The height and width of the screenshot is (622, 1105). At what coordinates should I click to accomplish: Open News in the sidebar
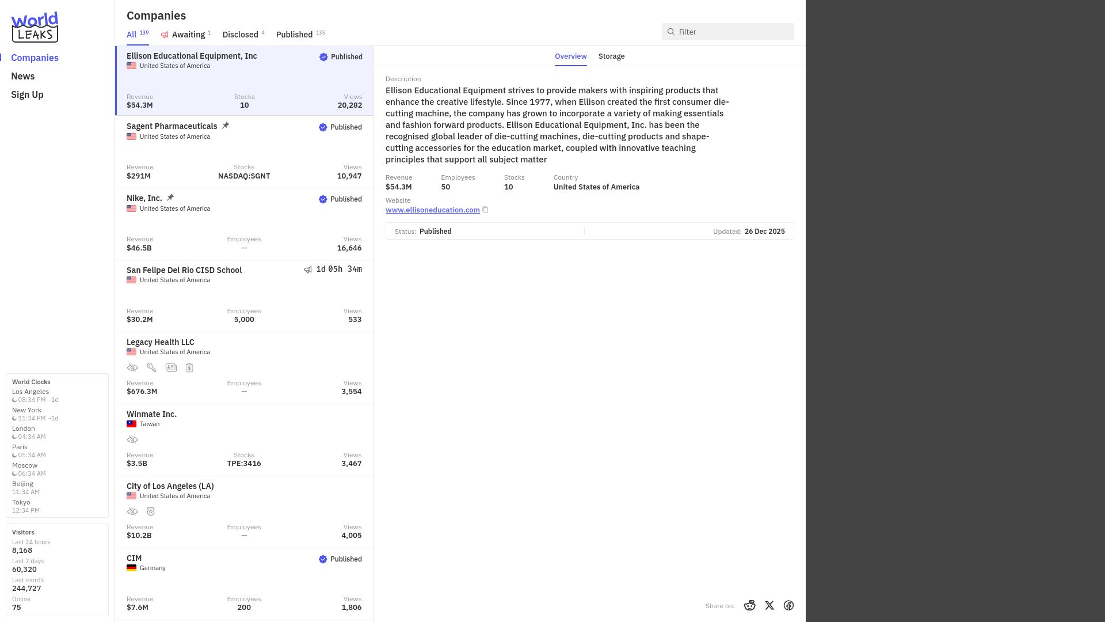click(23, 76)
